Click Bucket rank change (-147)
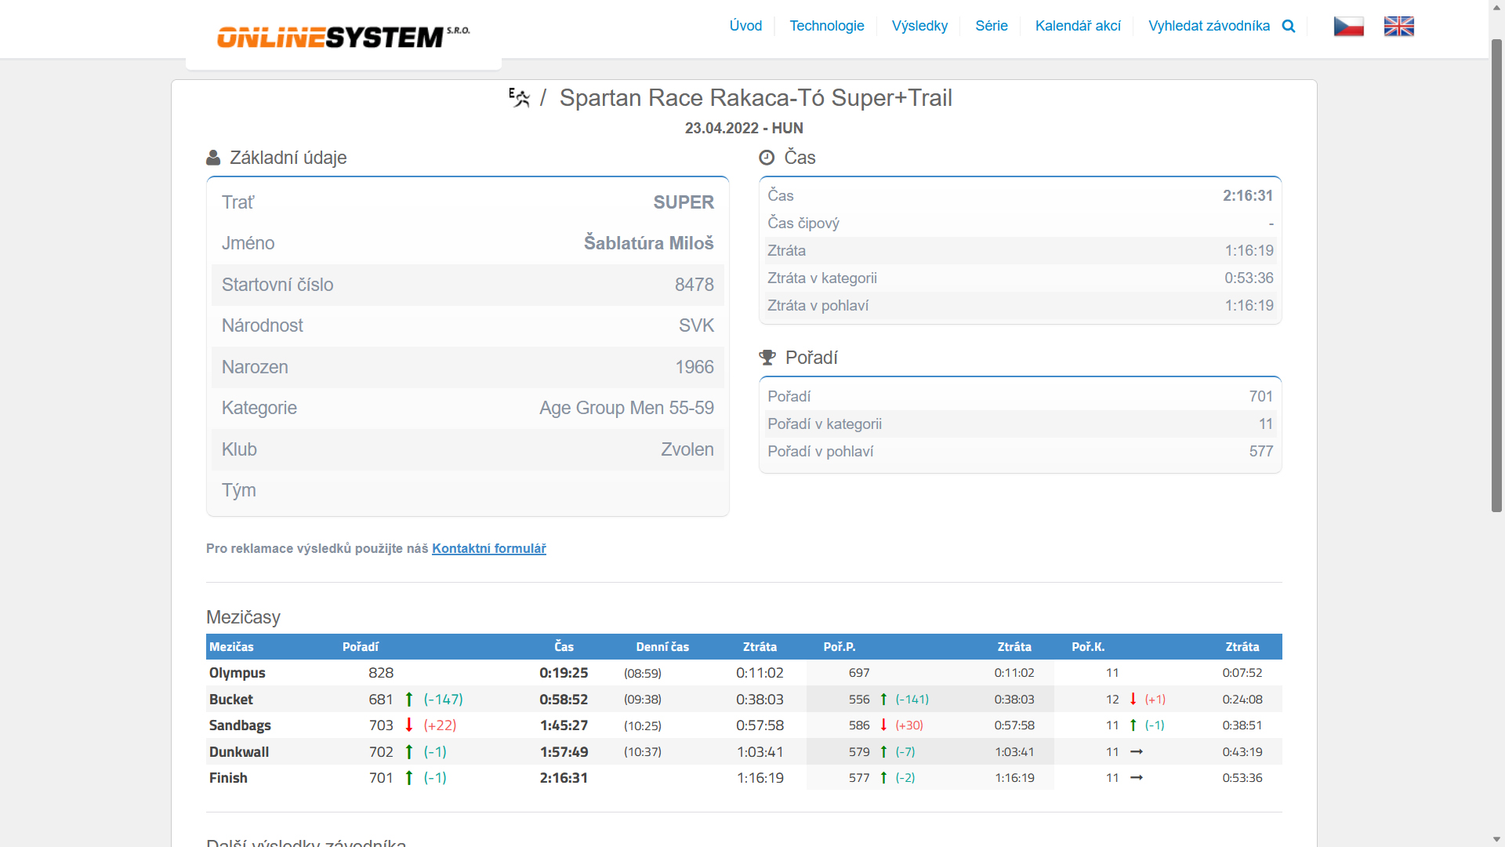 pos(444,699)
